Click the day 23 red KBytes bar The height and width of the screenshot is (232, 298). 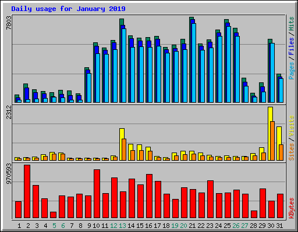click(210, 200)
